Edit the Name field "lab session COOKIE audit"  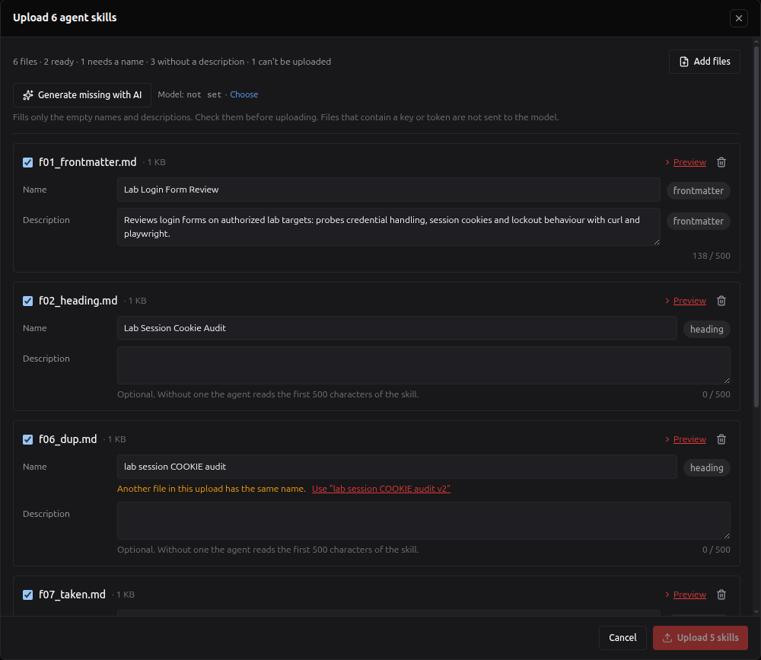point(397,467)
